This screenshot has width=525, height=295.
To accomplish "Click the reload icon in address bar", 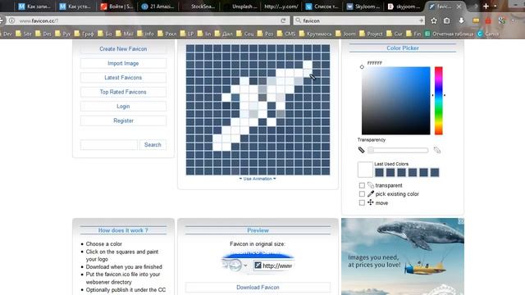I will [x=284, y=20].
